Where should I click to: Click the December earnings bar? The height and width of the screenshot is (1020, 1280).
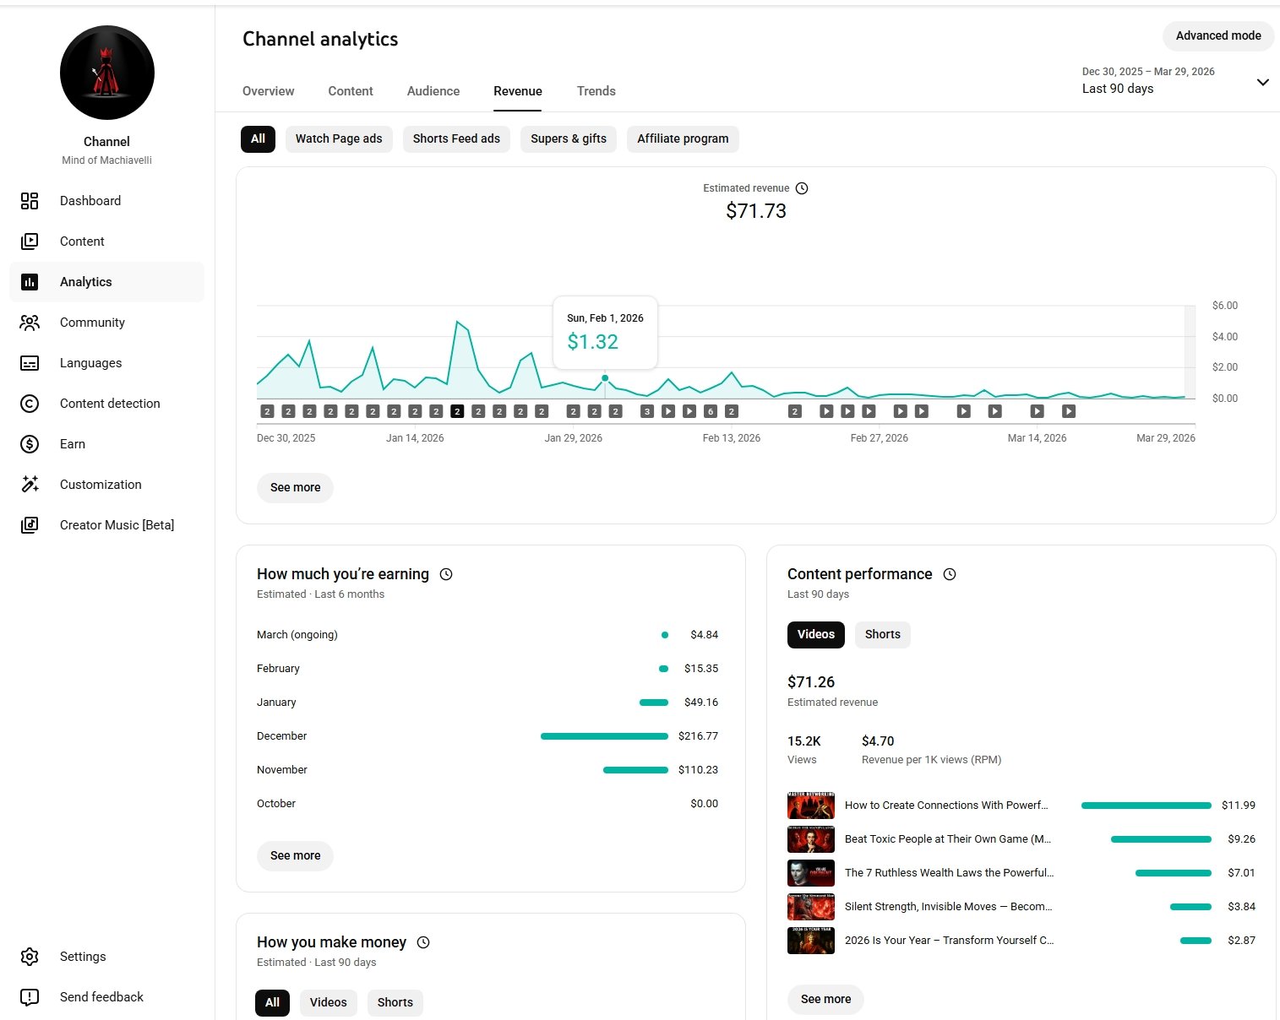[603, 736]
